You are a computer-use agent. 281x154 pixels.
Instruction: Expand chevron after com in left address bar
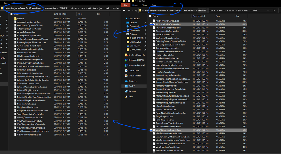[86, 8]
